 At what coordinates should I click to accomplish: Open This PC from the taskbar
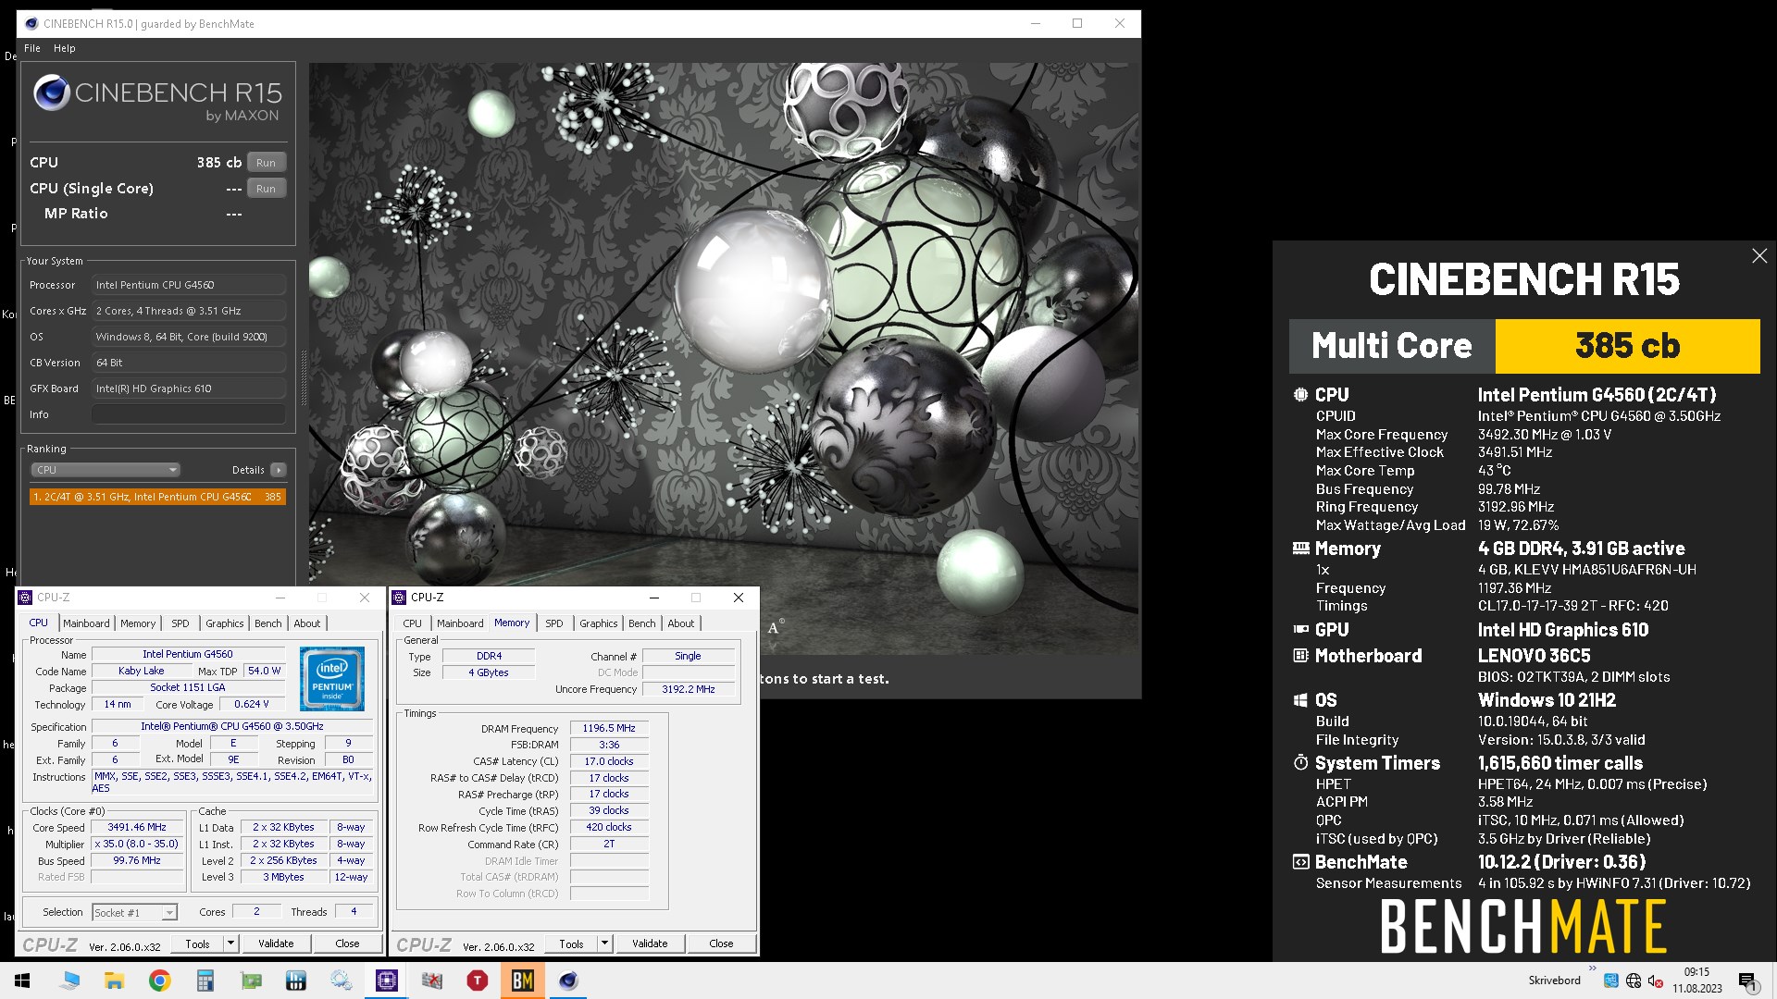tap(70, 980)
